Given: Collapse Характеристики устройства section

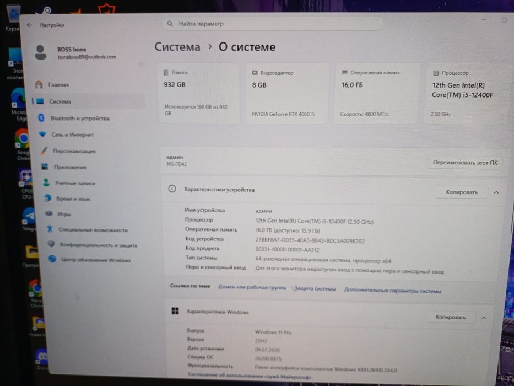Looking at the screenshot, I should click(496, 192).
